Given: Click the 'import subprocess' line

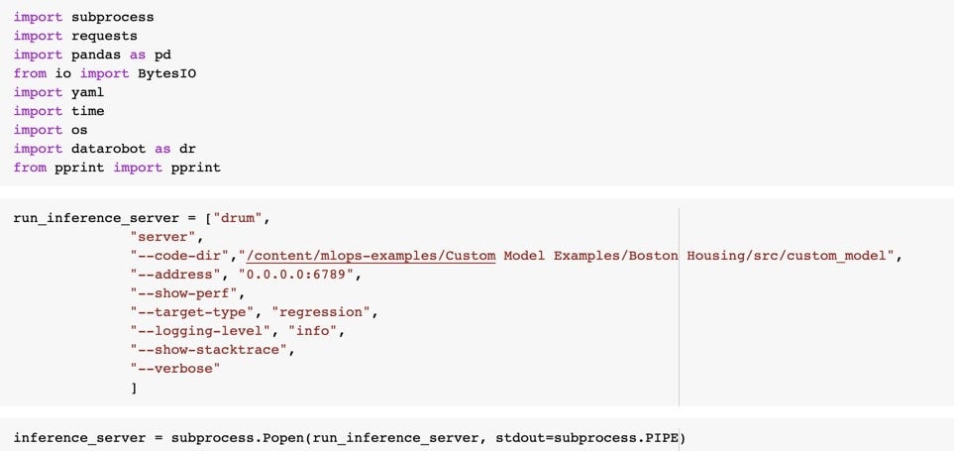Looking at the screenshot, I should [x=84, y=17].
